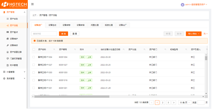The image size is (212, 110).
Task: Click 上传 for asset 60051027
Action: (x=89, y=65)
